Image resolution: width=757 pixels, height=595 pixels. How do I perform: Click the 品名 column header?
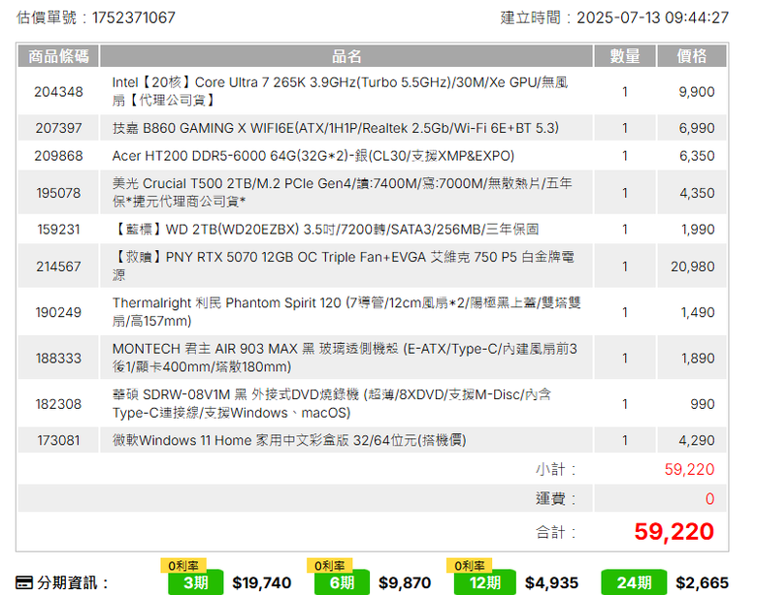(x=346, y=56)
